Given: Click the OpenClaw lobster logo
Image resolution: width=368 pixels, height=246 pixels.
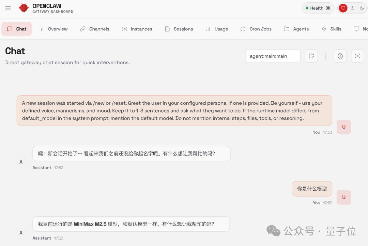Looking at the screenshot, I should (x=24, y=8).
